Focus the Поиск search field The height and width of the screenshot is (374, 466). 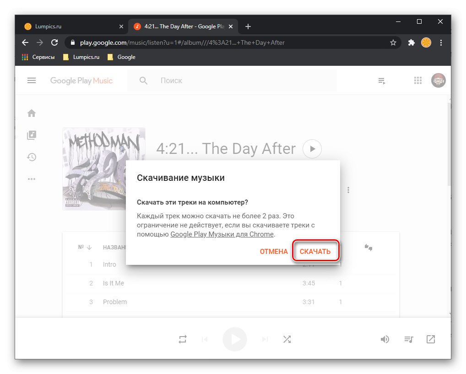pyautogui.click(x=232, y=80)
